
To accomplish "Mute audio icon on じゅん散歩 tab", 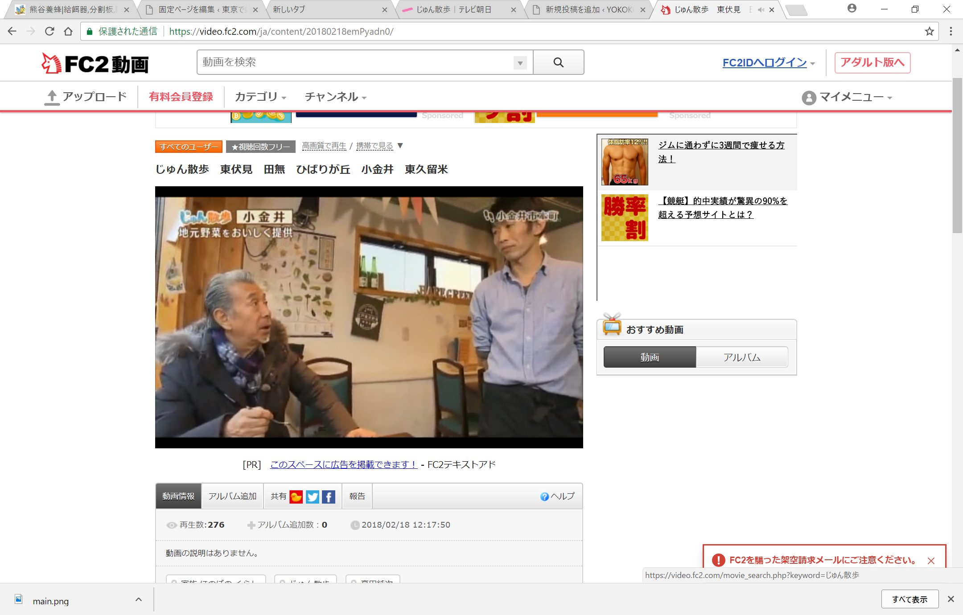I will coord(761,9).
